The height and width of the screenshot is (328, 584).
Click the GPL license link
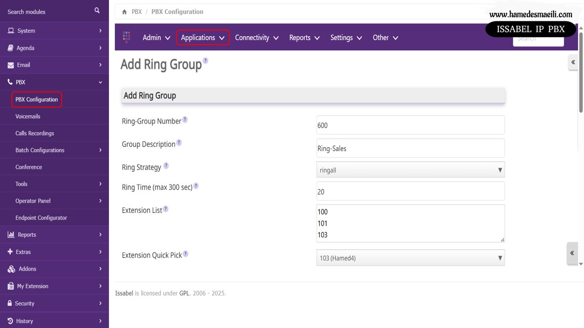tap(184, 293)
